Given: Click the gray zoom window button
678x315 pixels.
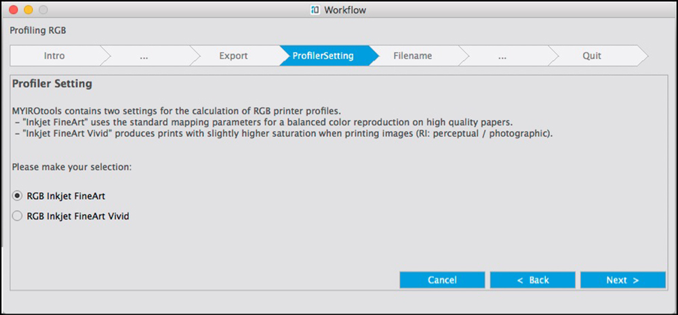Looking at the screenshot, I should 43,10.
